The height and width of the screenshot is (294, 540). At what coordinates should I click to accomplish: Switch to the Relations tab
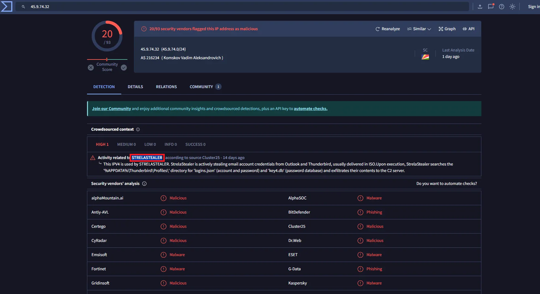click(166, 87)
